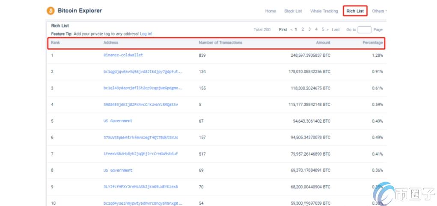Viewport: 437px width, 206px height.
Task: Click percentage 0.41%
Action: tap(378, 154)
